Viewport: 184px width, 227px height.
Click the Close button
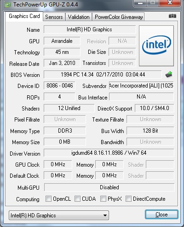tap(161, 215)
